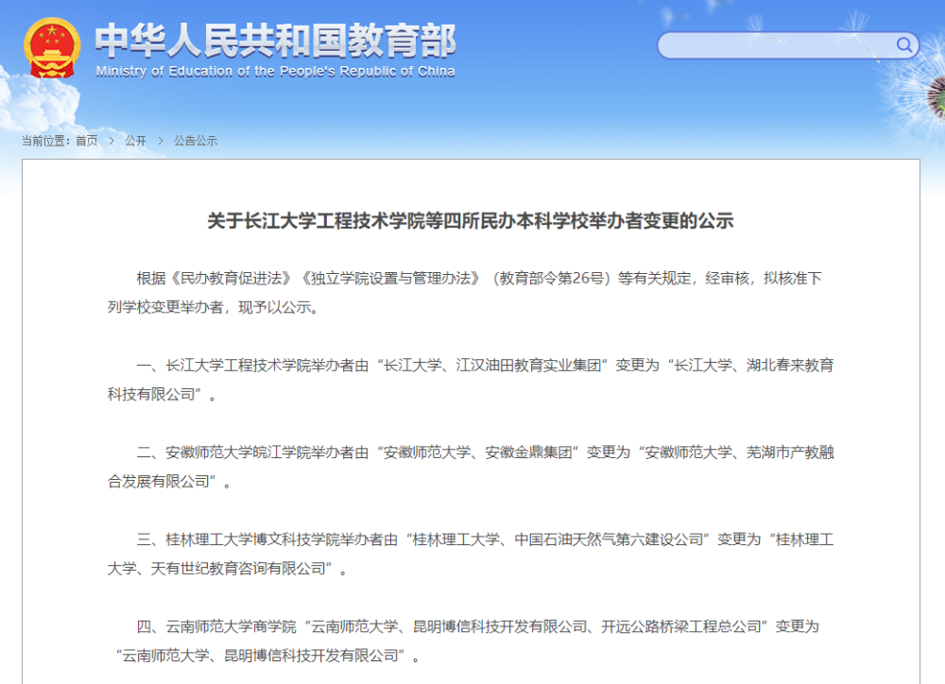Click the 中华人民共和国教育部 site title
945x684 pixels.
tap(275, 41)
